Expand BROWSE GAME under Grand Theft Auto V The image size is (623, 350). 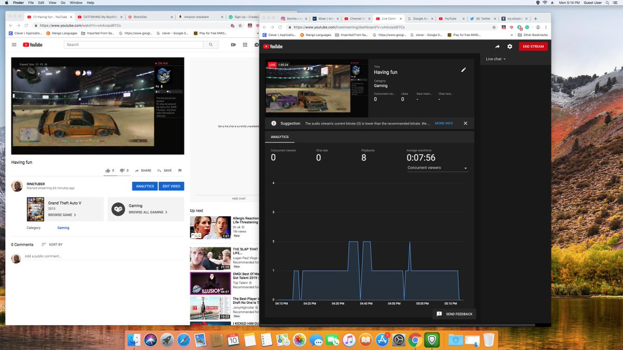click(x=62, y=215)
